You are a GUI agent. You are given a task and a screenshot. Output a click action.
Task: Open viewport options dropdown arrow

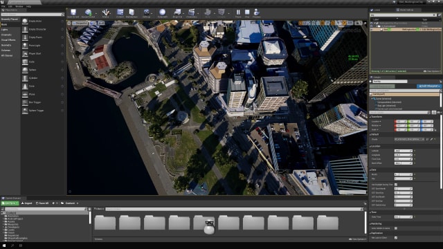point(69,23)
